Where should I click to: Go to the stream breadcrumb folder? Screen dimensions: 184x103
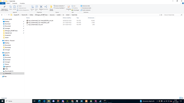click(x=68, y=15)
